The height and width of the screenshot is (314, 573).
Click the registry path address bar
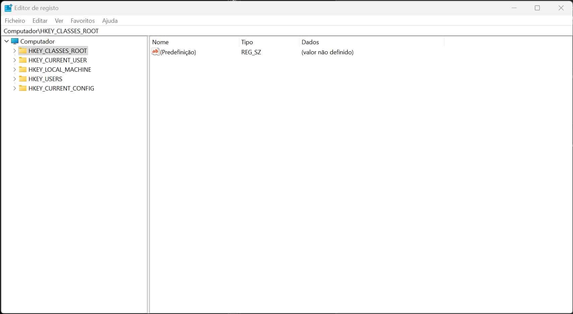pyautogui.click(x=286, y=31)
